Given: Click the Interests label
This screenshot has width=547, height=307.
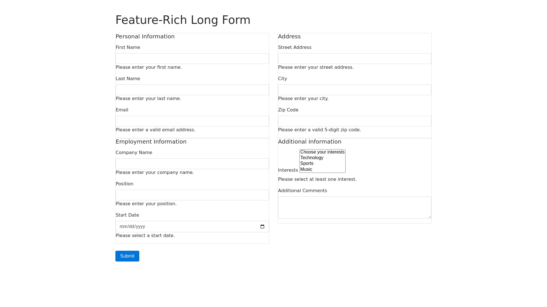Looking at the screenshot, I should pos(288,170).
